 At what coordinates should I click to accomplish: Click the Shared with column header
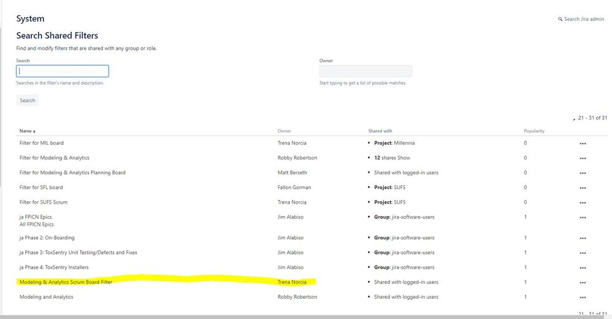point(380,131)
